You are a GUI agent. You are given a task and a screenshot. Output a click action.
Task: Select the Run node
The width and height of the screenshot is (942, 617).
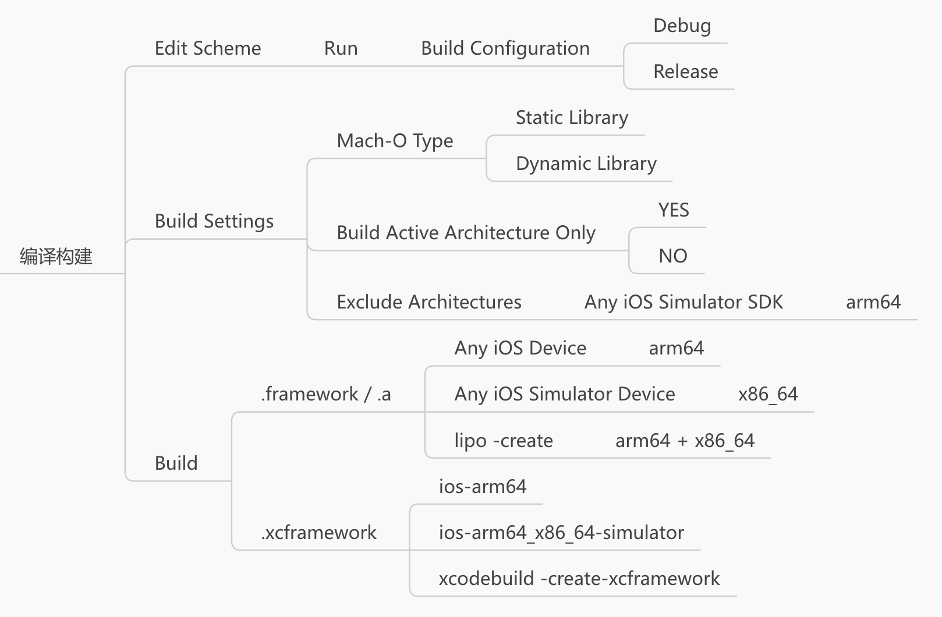[x=341, y=48]
